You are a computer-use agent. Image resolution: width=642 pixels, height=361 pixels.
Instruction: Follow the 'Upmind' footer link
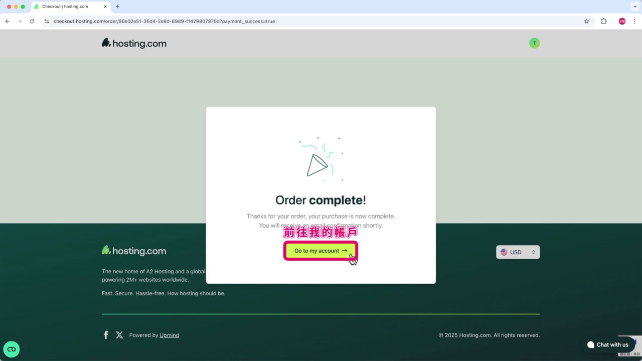[169, 335]
